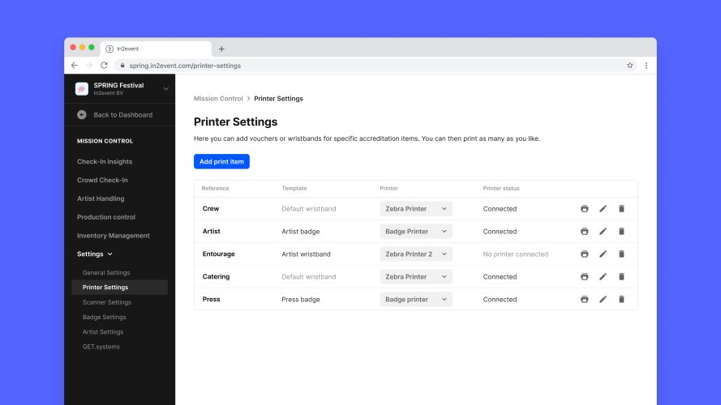Delete the Catering print item

[x=621, y=276]
